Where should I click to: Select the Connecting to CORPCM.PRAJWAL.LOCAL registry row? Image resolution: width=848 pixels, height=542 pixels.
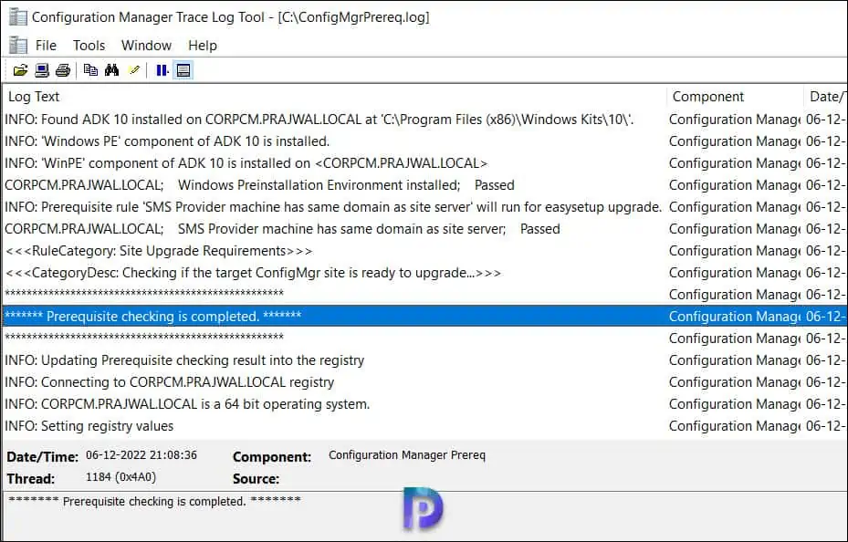point(424,382)
